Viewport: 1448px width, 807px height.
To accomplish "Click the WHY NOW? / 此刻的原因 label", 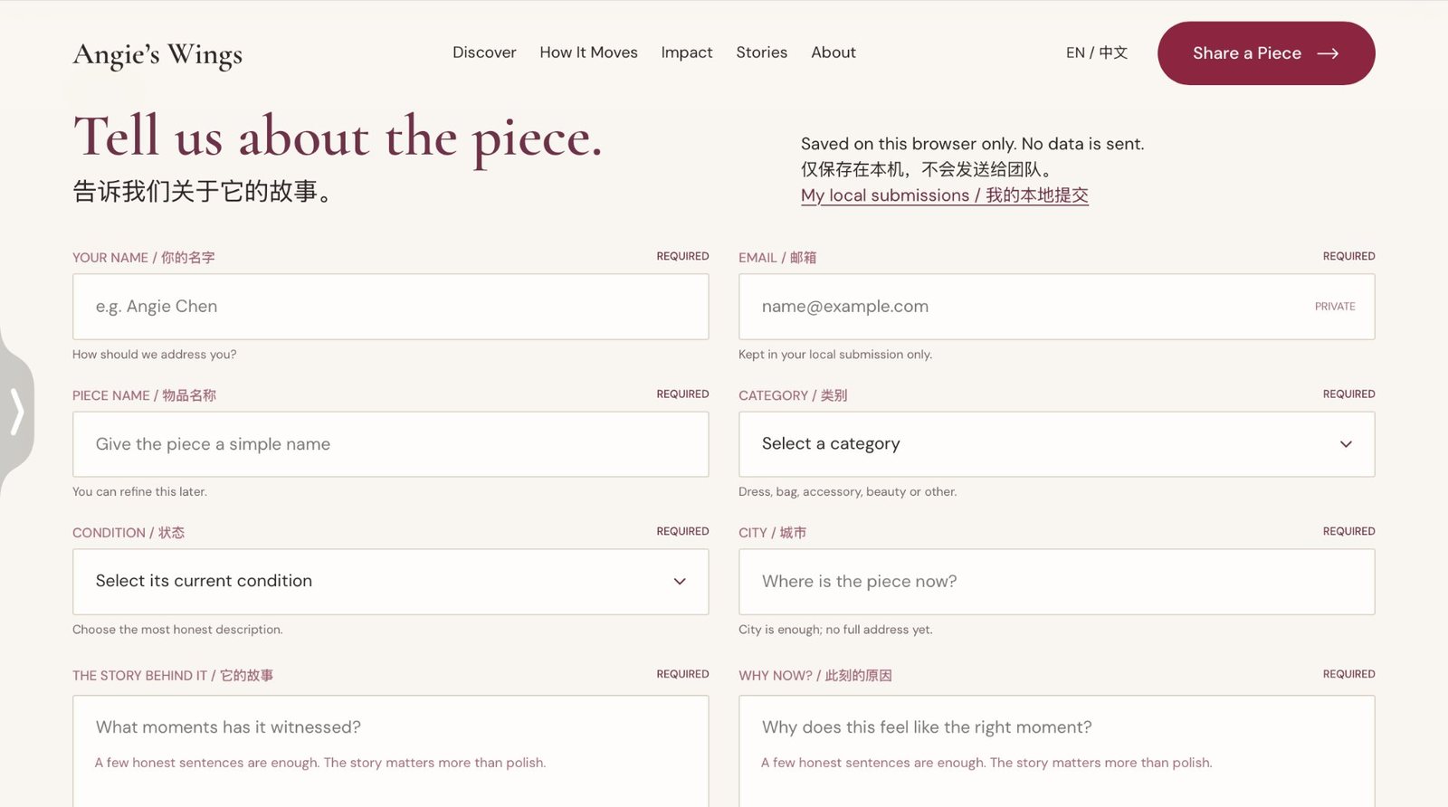I will [815, 676].
